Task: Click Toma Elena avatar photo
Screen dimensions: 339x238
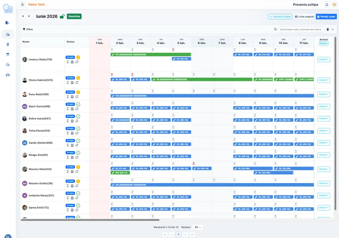Action: click(25, 131)
